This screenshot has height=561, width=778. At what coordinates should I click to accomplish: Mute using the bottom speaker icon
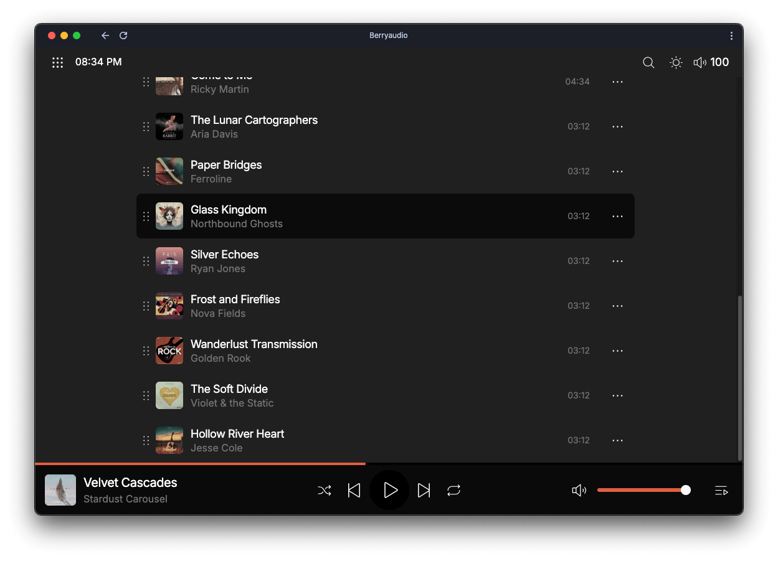point(579,491)
